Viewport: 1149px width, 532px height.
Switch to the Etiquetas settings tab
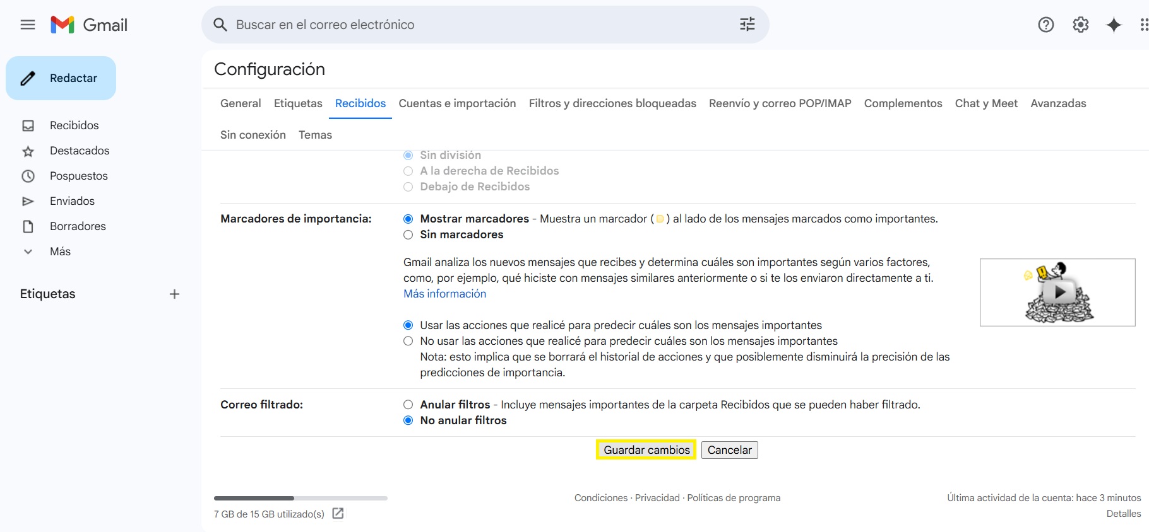pyautogui.click(x=298, y=103)
